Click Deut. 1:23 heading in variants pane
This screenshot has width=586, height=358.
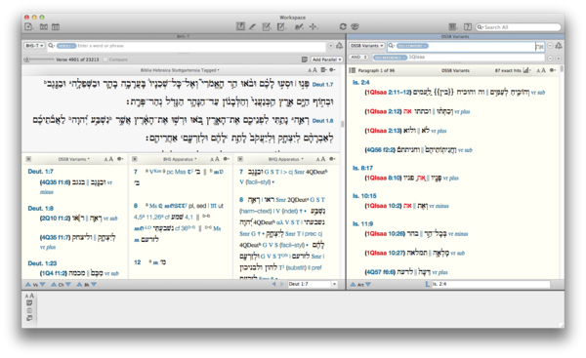[42, 263]
